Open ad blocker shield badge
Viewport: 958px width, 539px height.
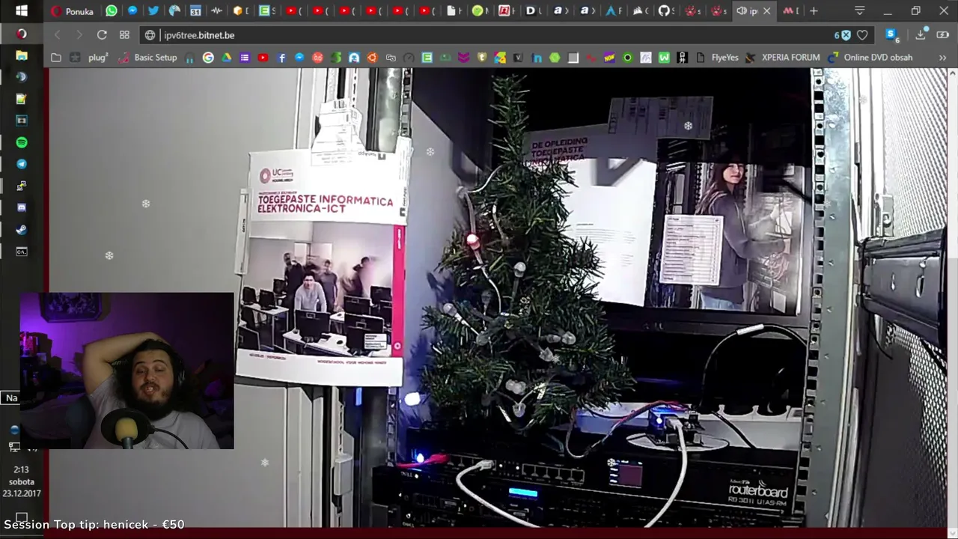(x=843, y=35)
